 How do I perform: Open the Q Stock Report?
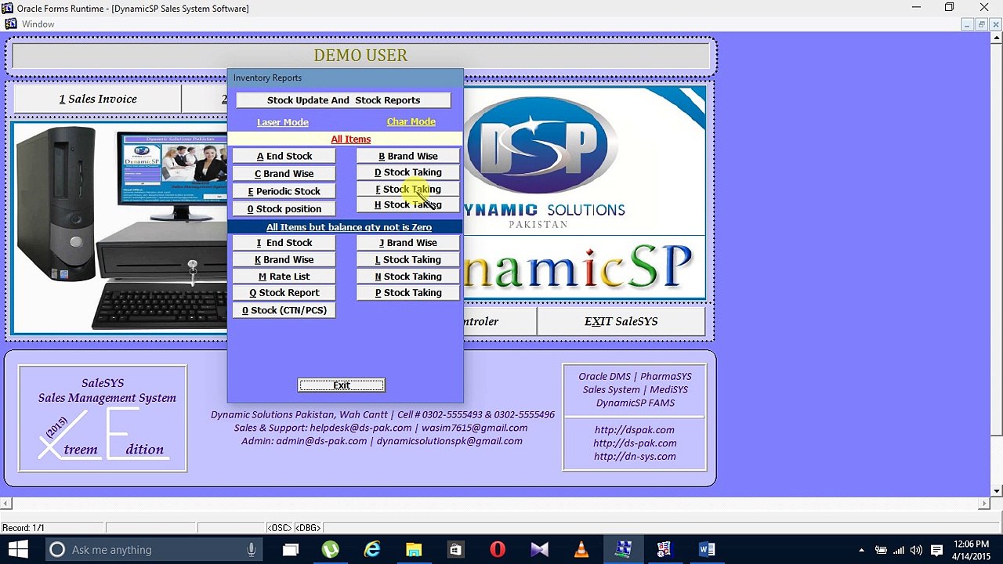[284, 293]
